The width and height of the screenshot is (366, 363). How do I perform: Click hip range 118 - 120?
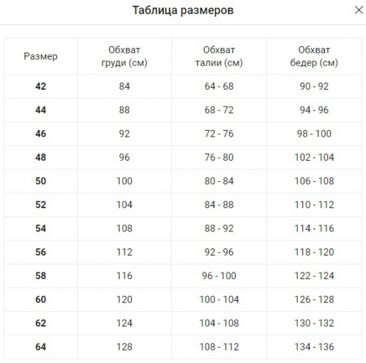tap(314, 252)
